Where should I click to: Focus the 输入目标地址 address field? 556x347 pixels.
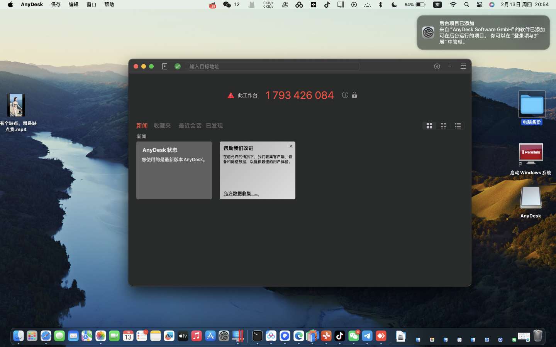coord(273,66)
